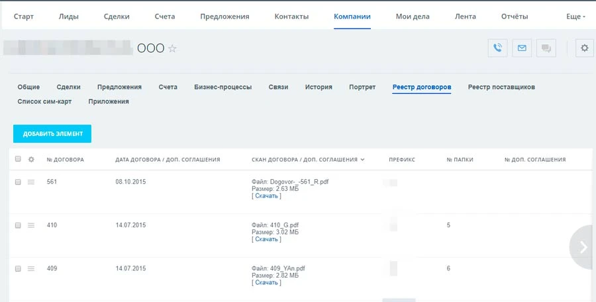Click contract number 561 cell
Image resolution: width=596 pixels, height=302 pixels.
(x=52, y=182)
